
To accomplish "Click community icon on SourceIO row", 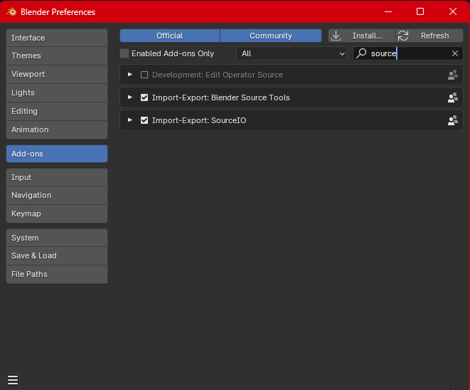I will click(453, 120).
